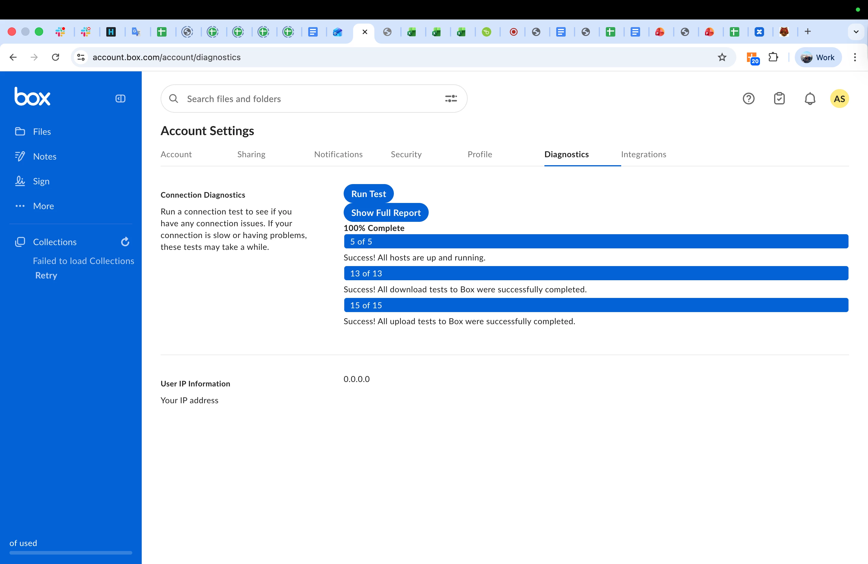Screen dimensions: 868x564
Task: Expand the More sidebar menu
Action: tap(43, 206)
